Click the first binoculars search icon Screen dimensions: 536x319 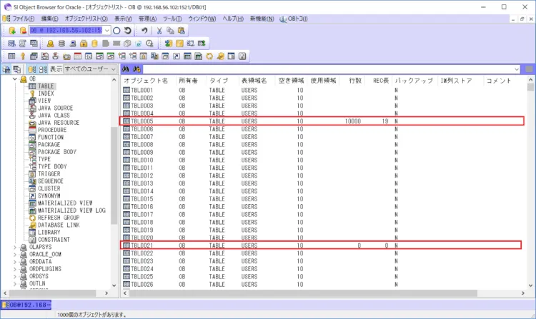click(126, 69)
